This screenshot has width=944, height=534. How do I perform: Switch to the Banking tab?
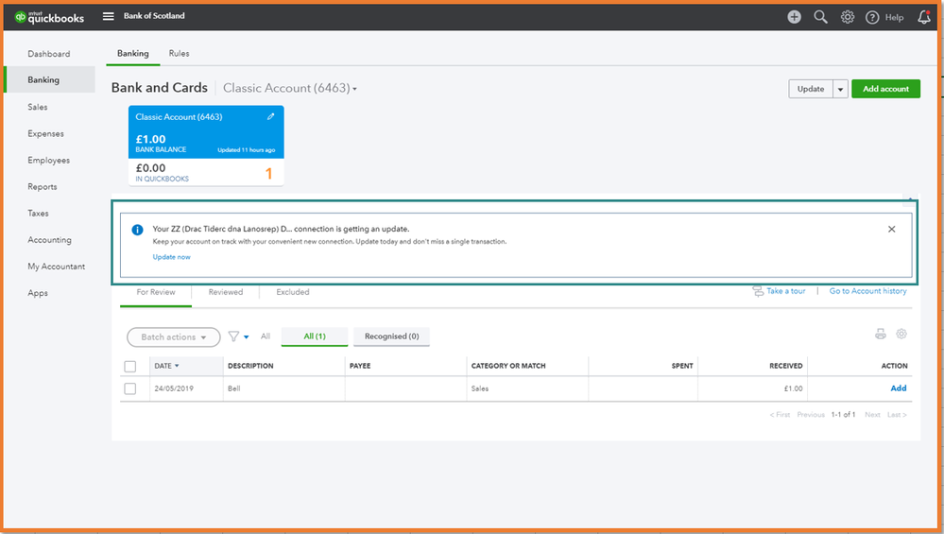pyautogui.click(x=133, y=54)
